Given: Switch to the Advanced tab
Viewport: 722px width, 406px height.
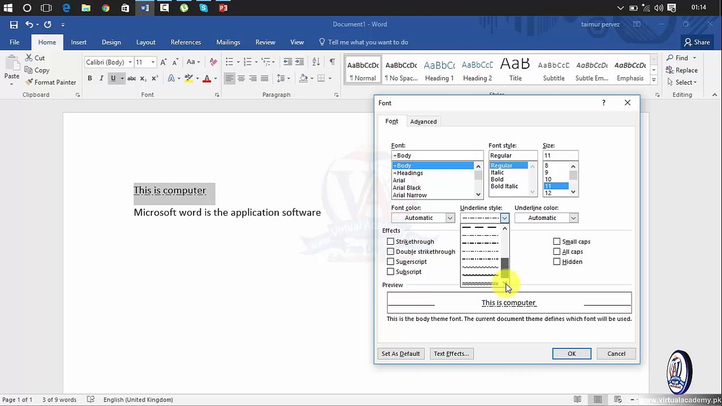Looking at the screenshot, I should pos(423,122).
